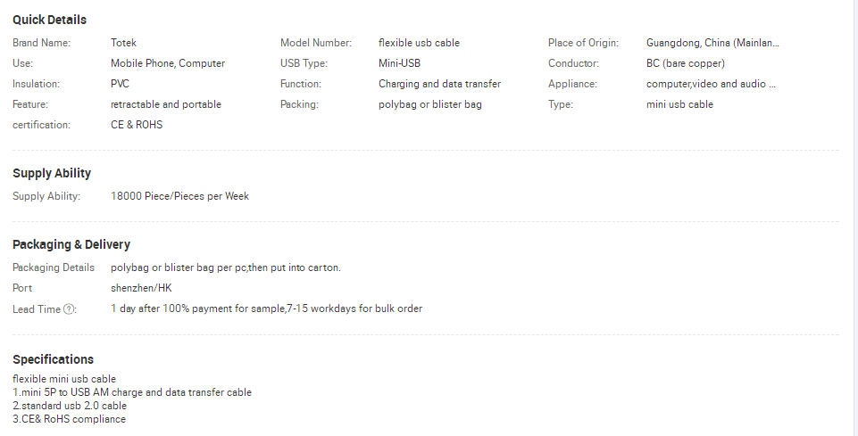Click the standard usb 2.0 cable specification line
The height and width of the screenshot is (436, 858).
tap(70, 406)
